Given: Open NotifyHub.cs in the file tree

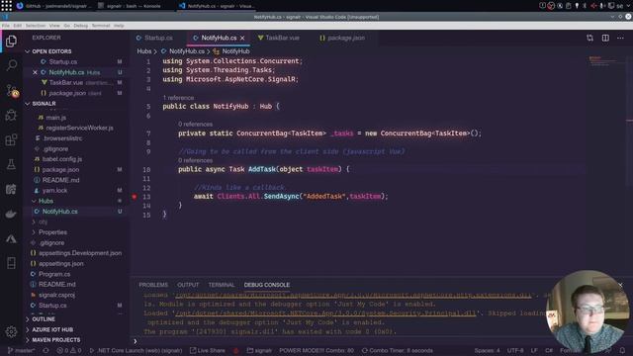Looking at the screenshot, I should tap(59, 212).
